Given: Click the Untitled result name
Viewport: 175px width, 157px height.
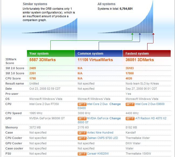Looking at the screenshot, I should [x=34, y=83].
